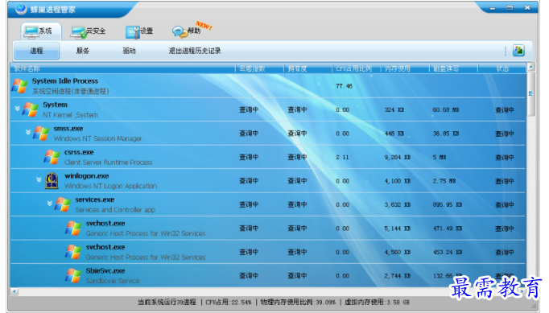Sort by 云信指数 column header
Viewport: 549px width, 313px height.
[252, 68]
